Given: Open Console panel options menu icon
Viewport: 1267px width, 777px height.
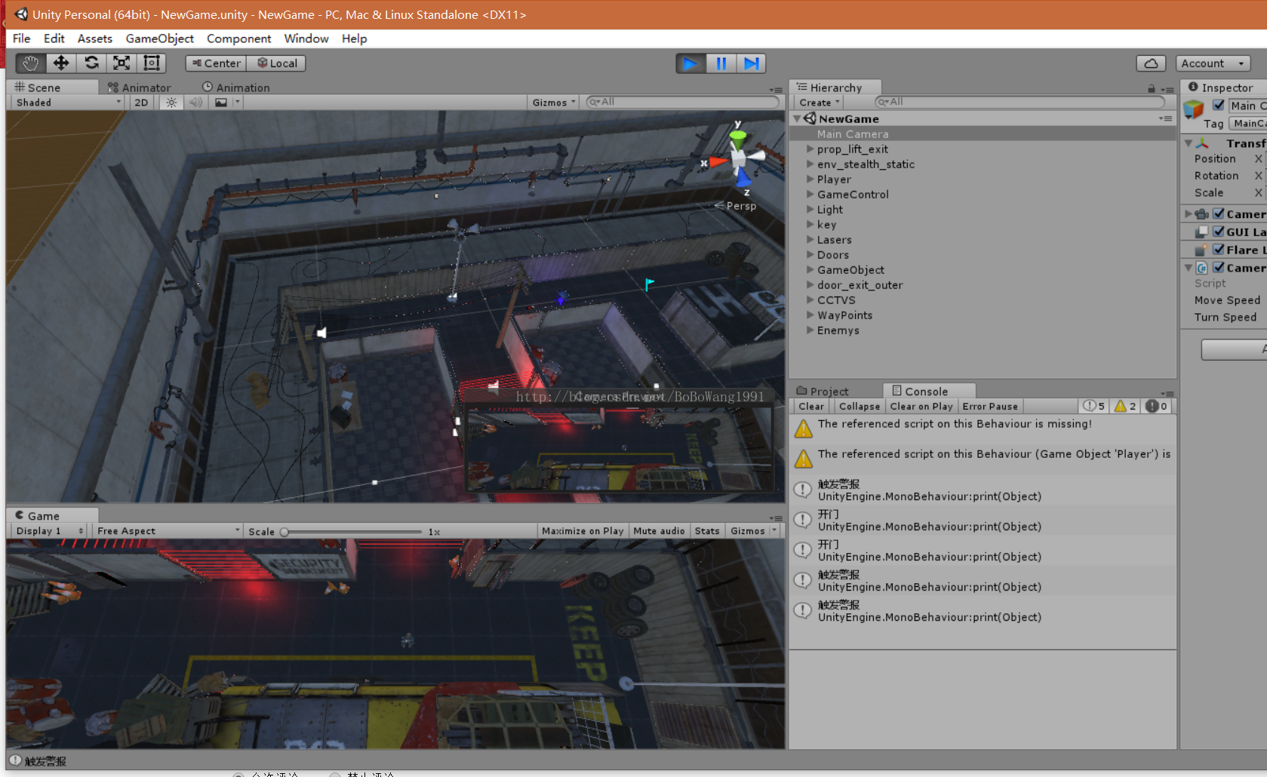Looking at the screenshot, I should [x=1167, y=393].
